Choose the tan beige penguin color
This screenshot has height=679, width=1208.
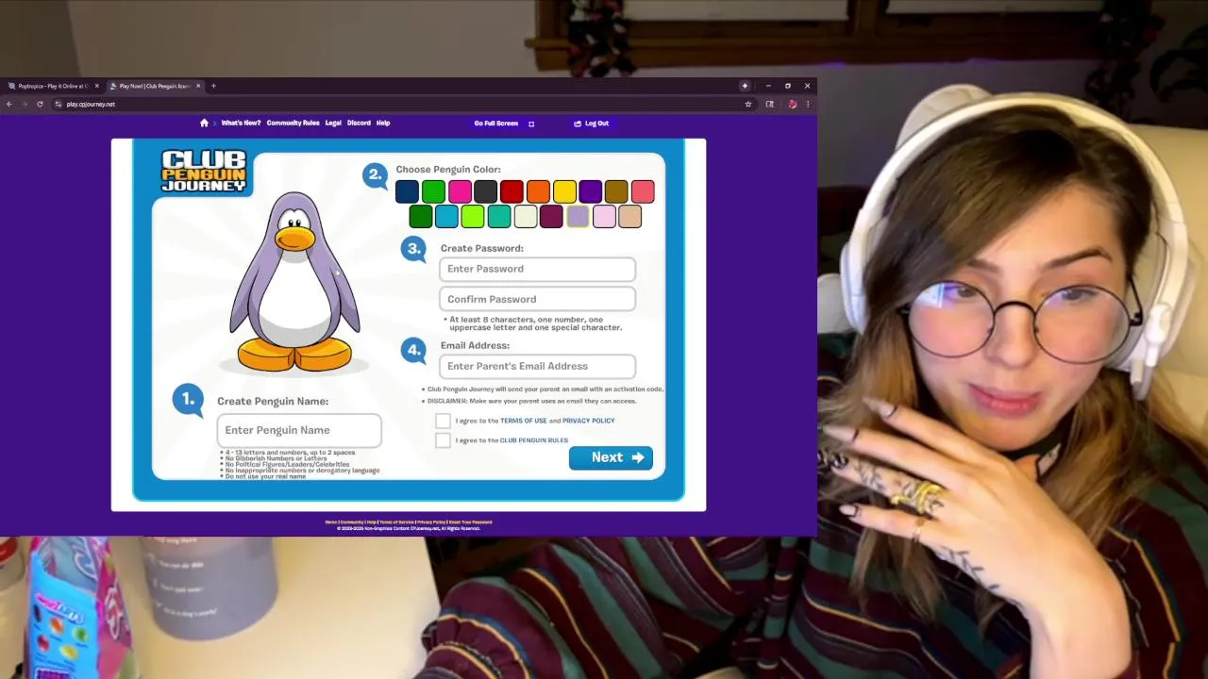pyautogui.click(x=629, y=217)
